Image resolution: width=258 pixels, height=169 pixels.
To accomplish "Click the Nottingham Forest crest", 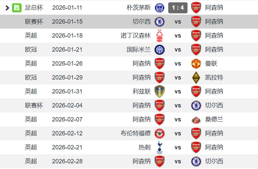I will (x=159, y=36).
